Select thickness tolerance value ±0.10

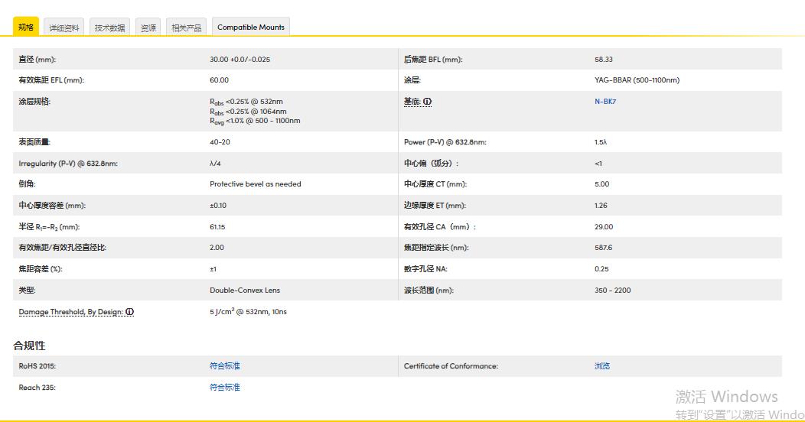(218, 206)
